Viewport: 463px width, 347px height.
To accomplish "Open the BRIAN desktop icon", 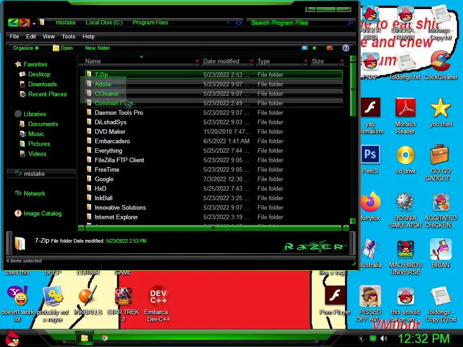I will click(440, 253).
